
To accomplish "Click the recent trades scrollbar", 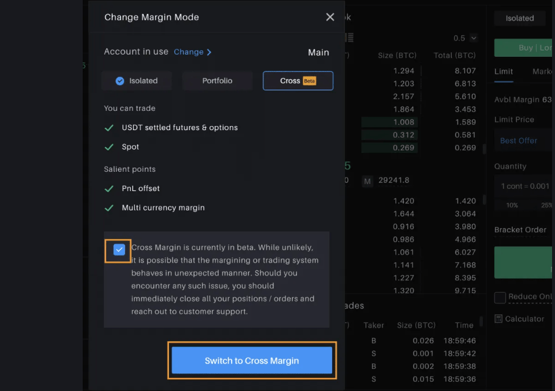I will tap(480, 321).
